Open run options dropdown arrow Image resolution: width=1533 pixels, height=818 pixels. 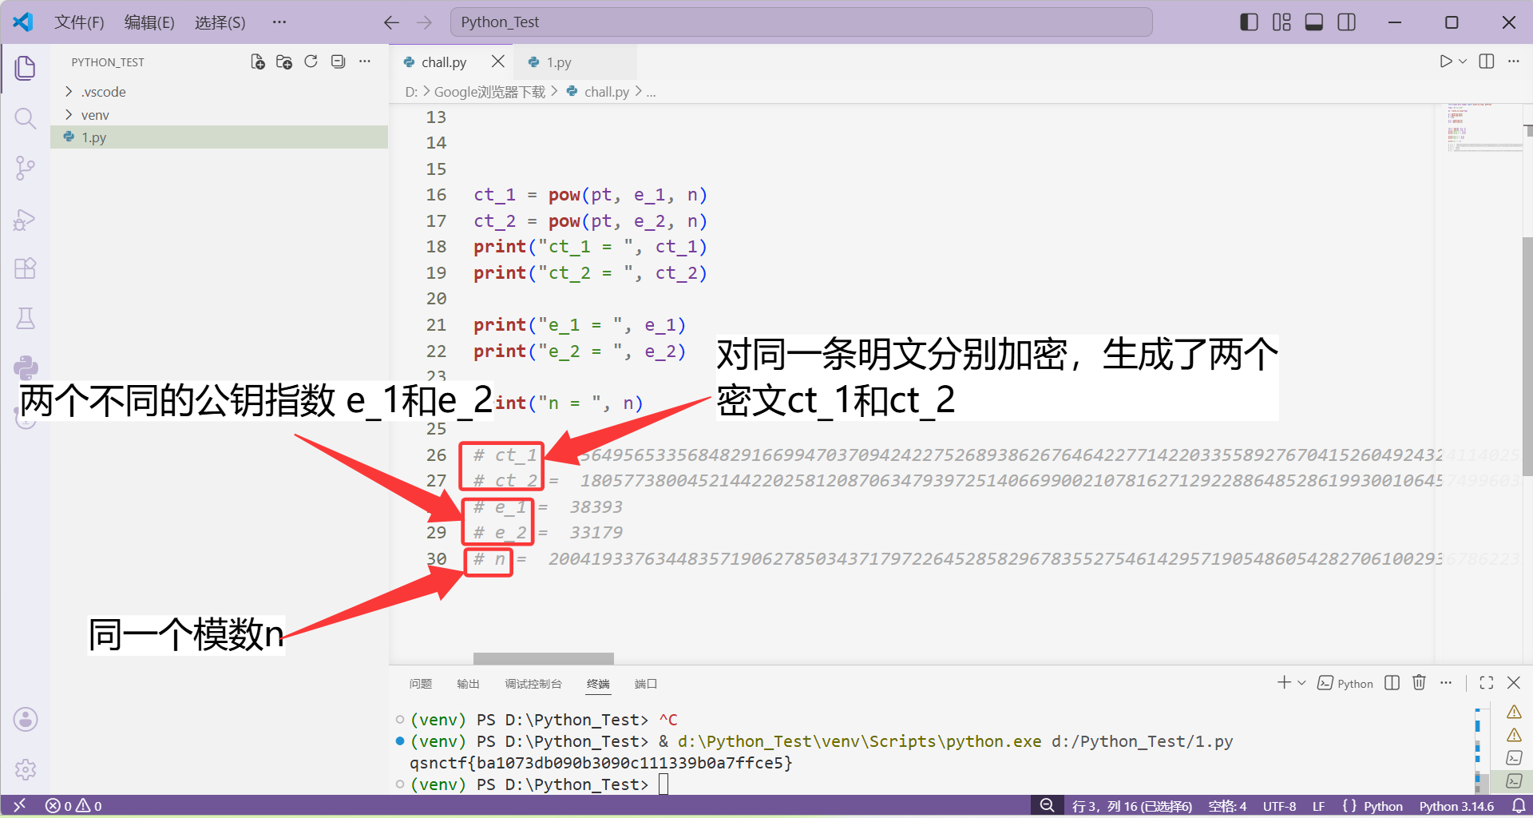click(x=1463, y=62)
